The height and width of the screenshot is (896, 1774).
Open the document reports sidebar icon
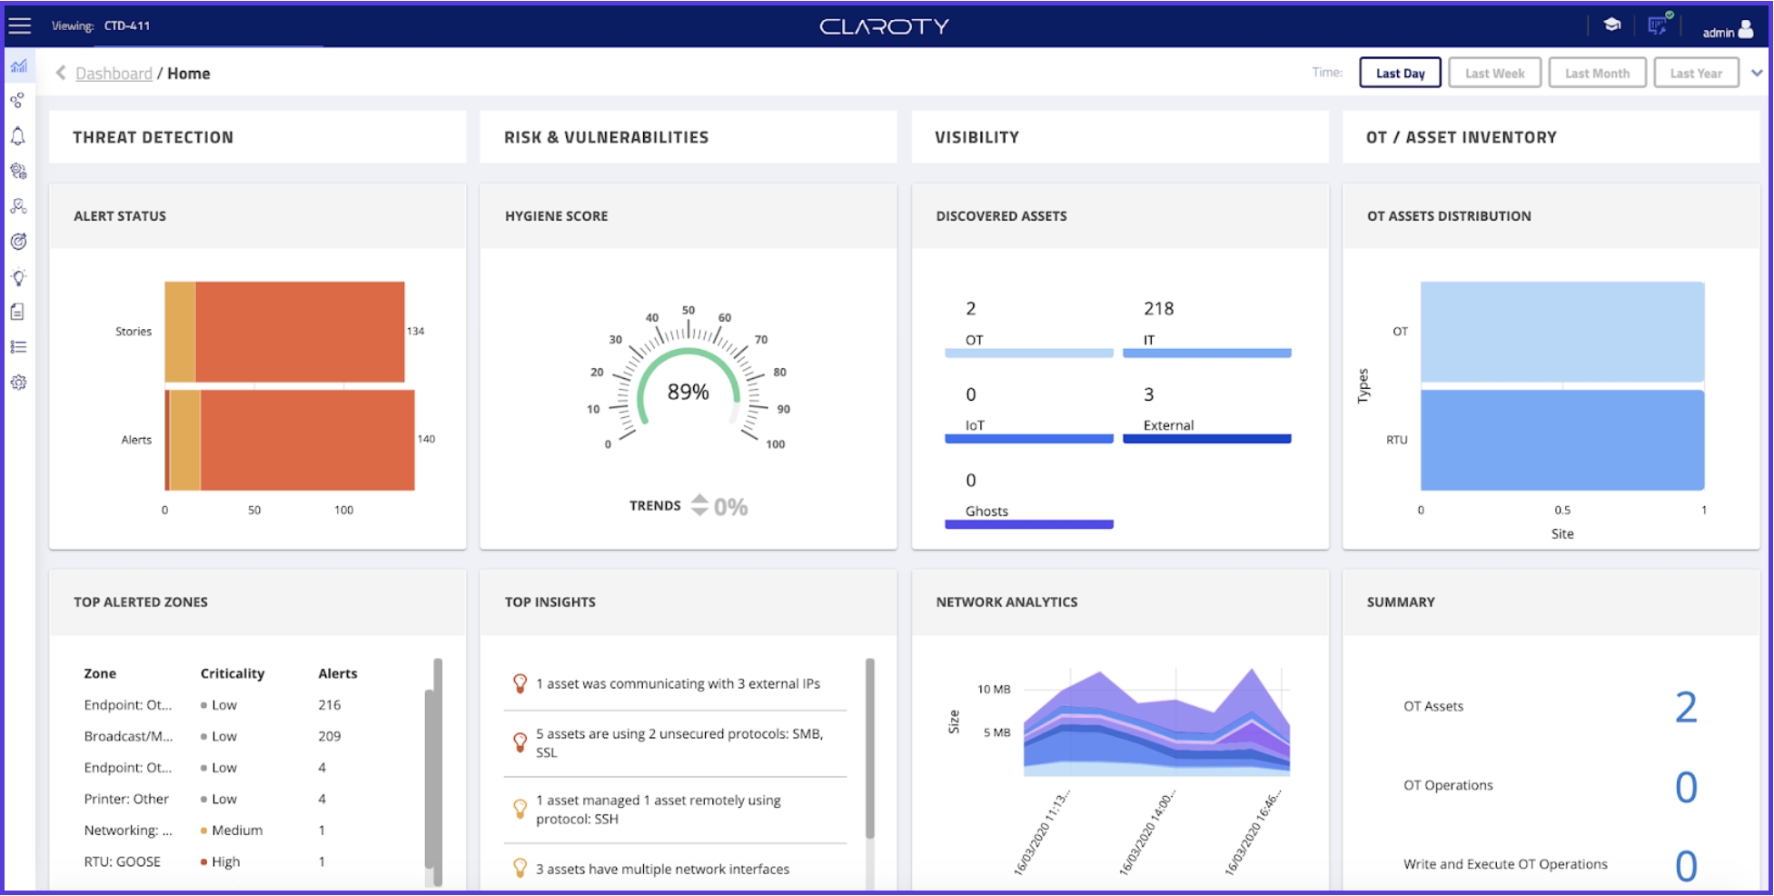click(x=18, y=312)
